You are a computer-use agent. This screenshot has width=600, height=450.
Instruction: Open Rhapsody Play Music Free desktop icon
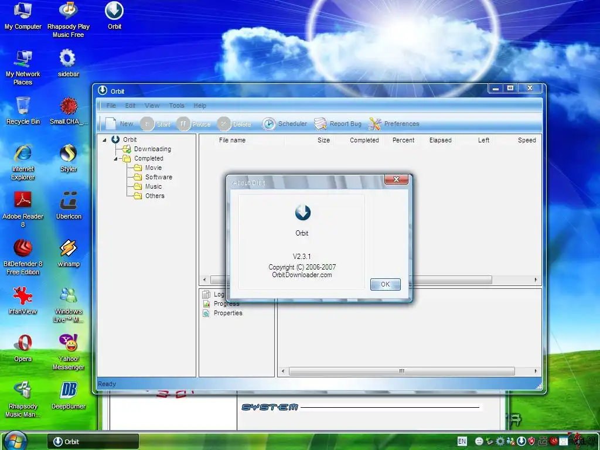coord(69,20)
